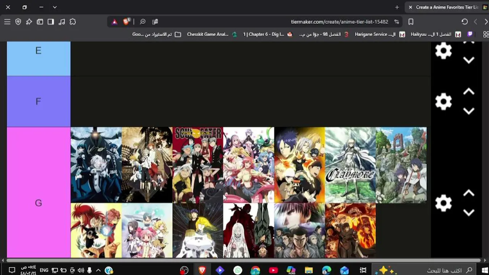This screenshot has width=489, height=275.
Task: Select the golden brown group poster in tier G
Action: (147, 165)
